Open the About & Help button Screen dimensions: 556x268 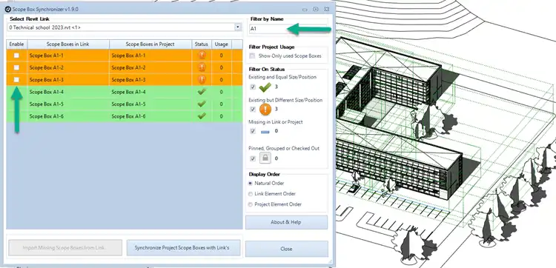pyautogui.click(x=286, y=222)
